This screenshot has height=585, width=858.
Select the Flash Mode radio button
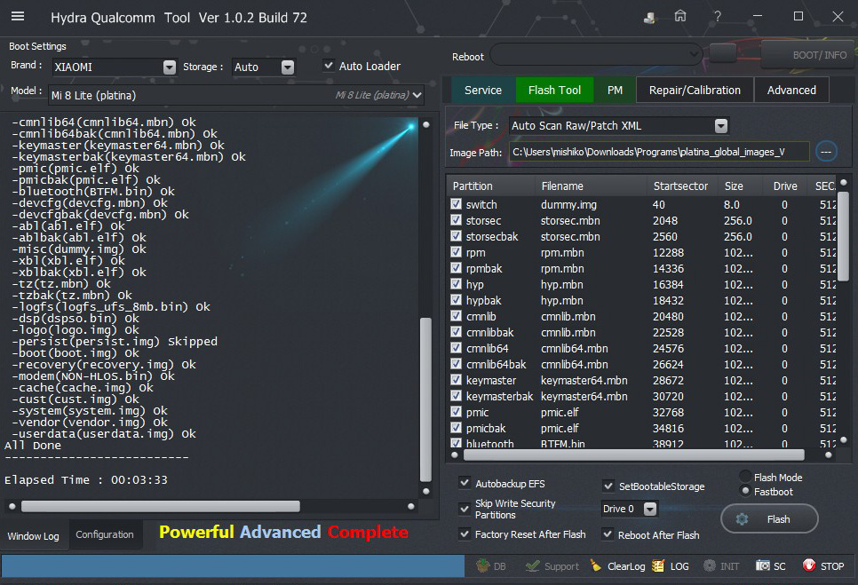pos(744,476)
